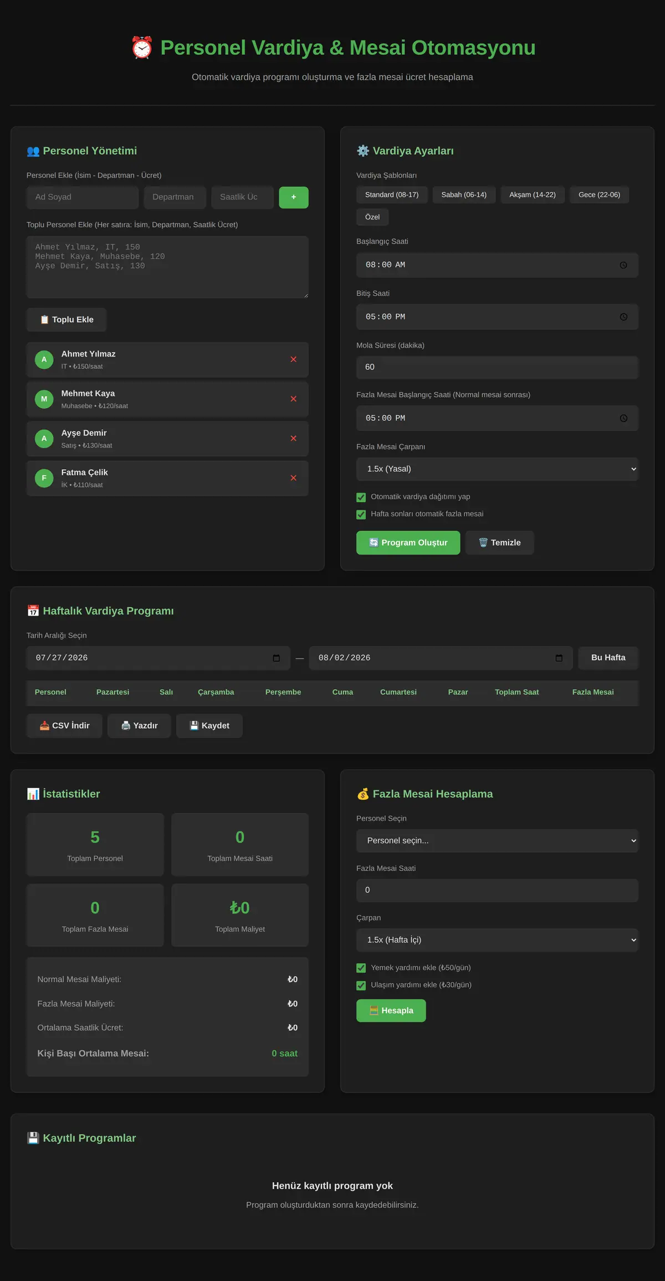Remove Ahmet Yılmaz with the red X
This screenshot has height=1281, width=665.
point(294,359)
